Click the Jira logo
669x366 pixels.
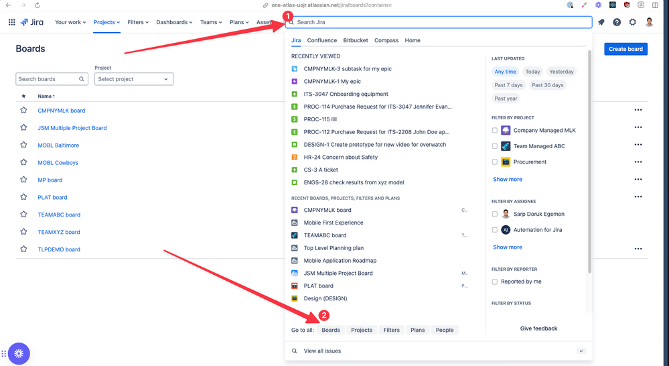(x=32, y=22)
